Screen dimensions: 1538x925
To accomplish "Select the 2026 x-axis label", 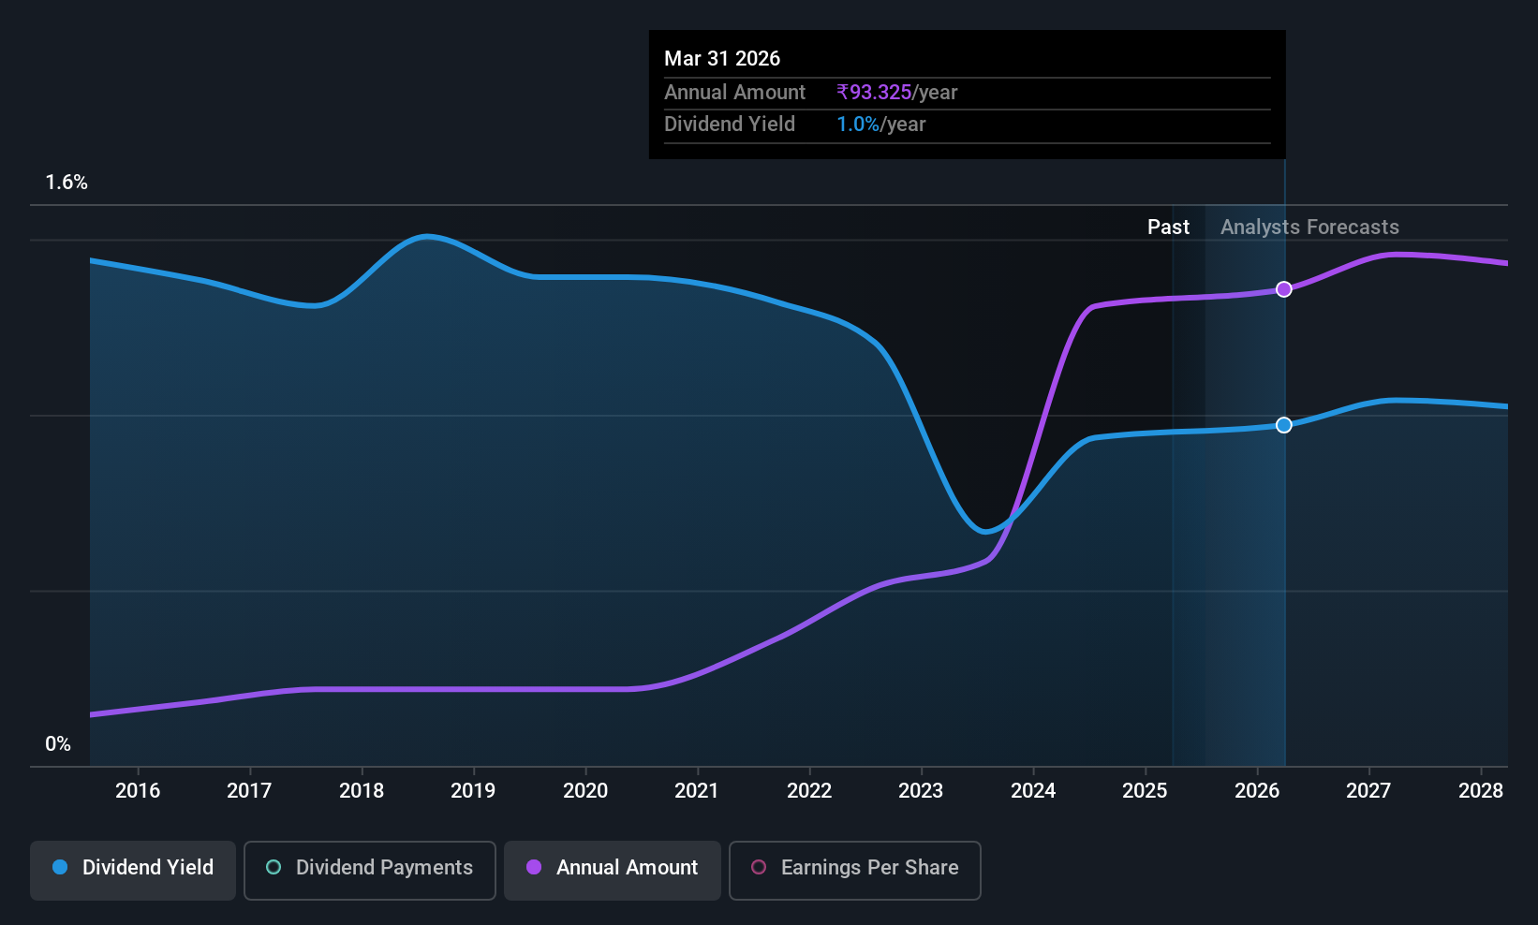I will (1257, 791).
